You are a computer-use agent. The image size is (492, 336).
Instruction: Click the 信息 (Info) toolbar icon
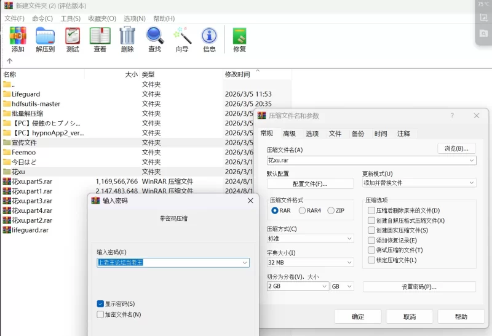tap(209, 39)
